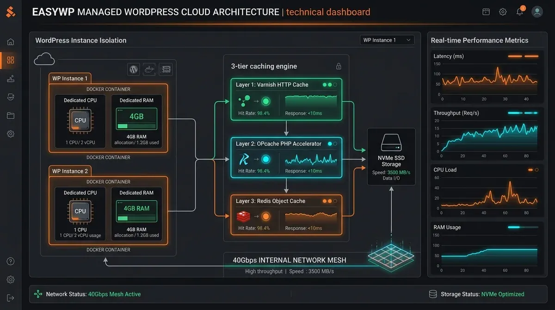Viewport: 555px width, 310px height.
Task: Toggle the Layer 2 OPcache status switch
Action: [x=333, y=144]
